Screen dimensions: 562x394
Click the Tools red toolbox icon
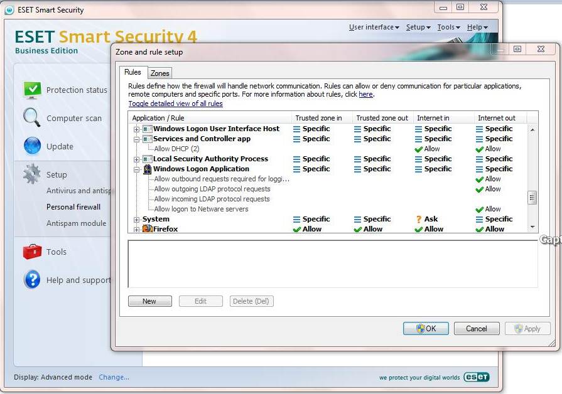coord(32,252)
